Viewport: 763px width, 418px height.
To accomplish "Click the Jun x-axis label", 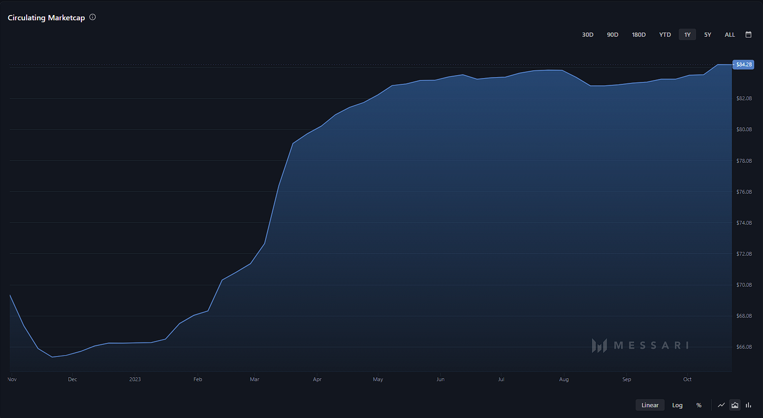I will 440,379.
